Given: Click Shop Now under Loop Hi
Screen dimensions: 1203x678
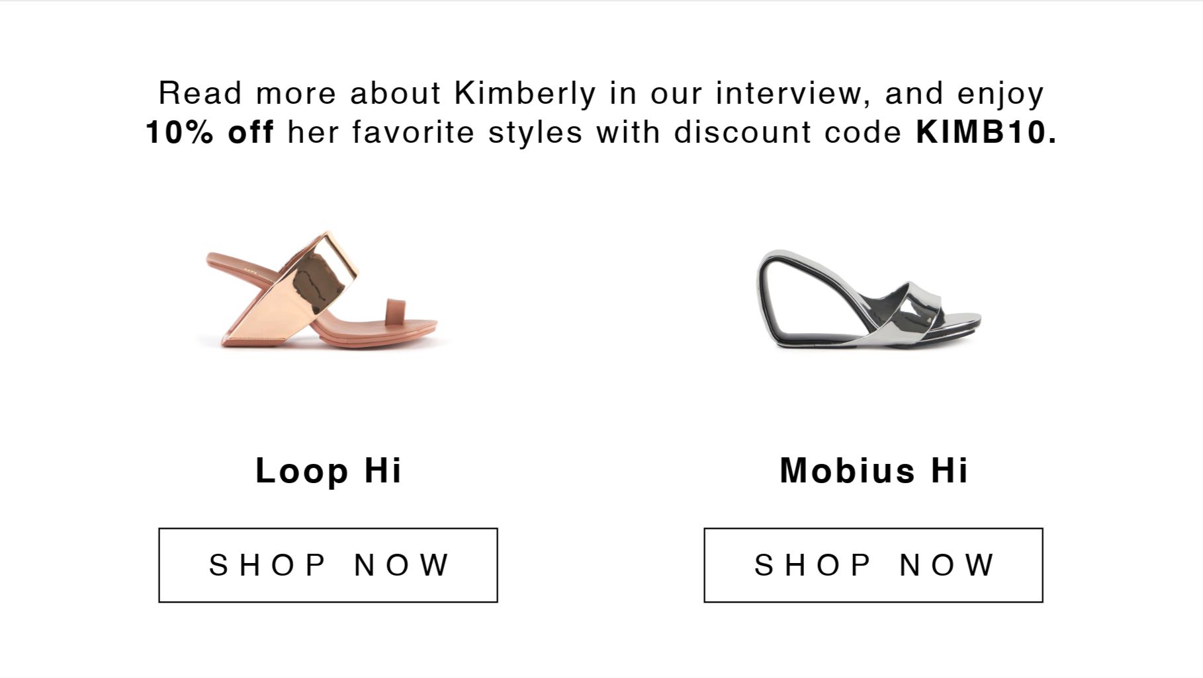Looking at the screenshot, I should pos(328,565).
